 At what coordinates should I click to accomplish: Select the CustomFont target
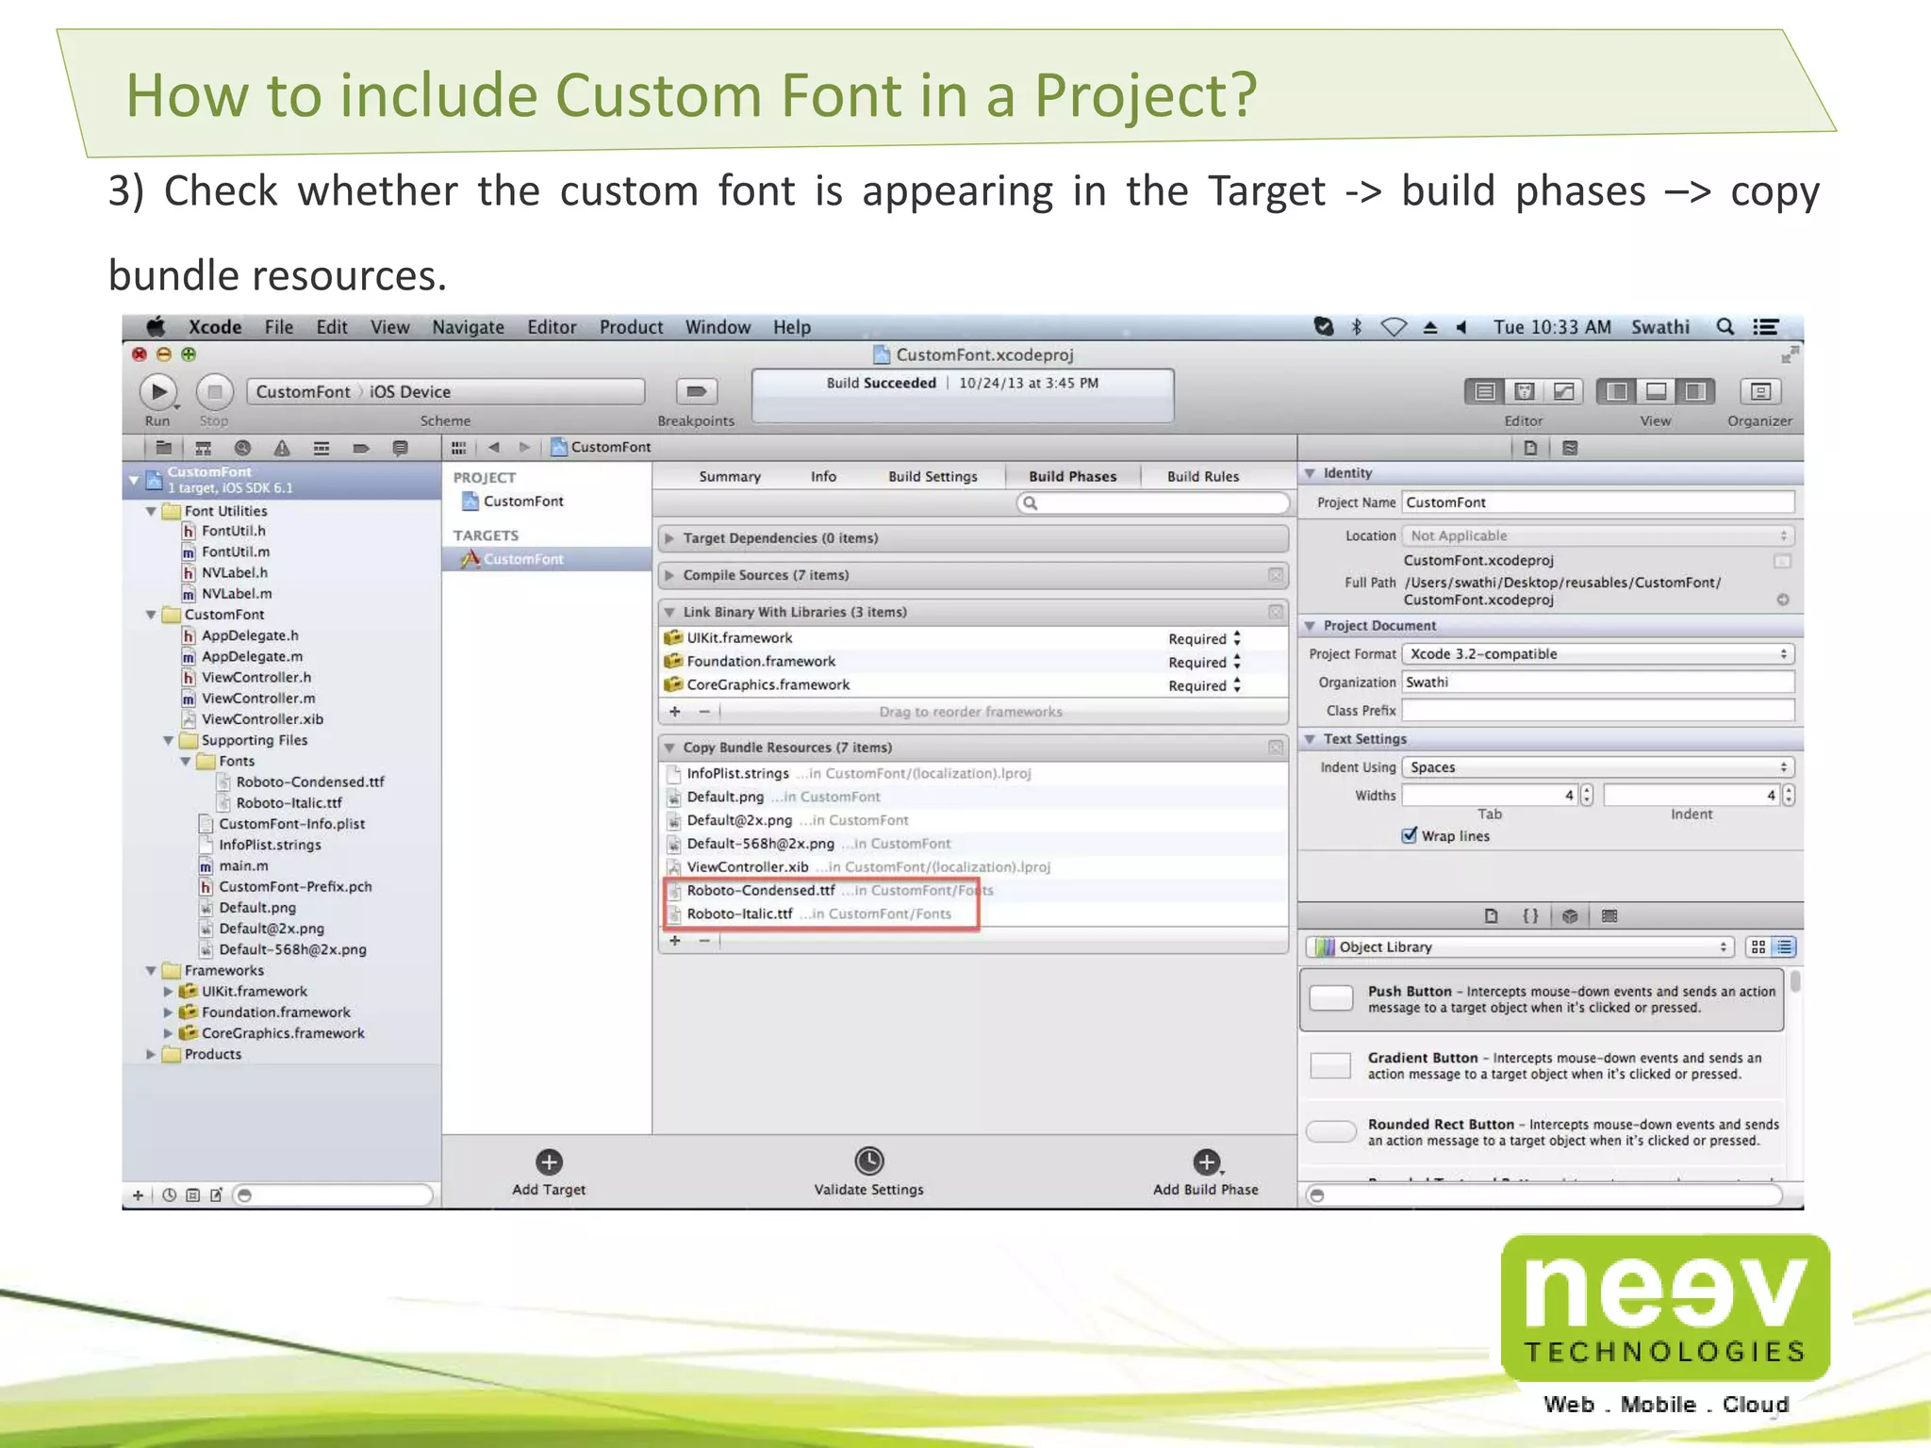[x=523, y=559]
